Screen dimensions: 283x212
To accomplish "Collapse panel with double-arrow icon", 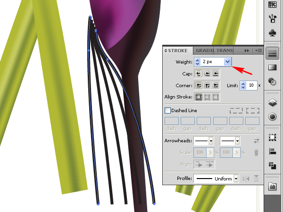I will [247, 51].
